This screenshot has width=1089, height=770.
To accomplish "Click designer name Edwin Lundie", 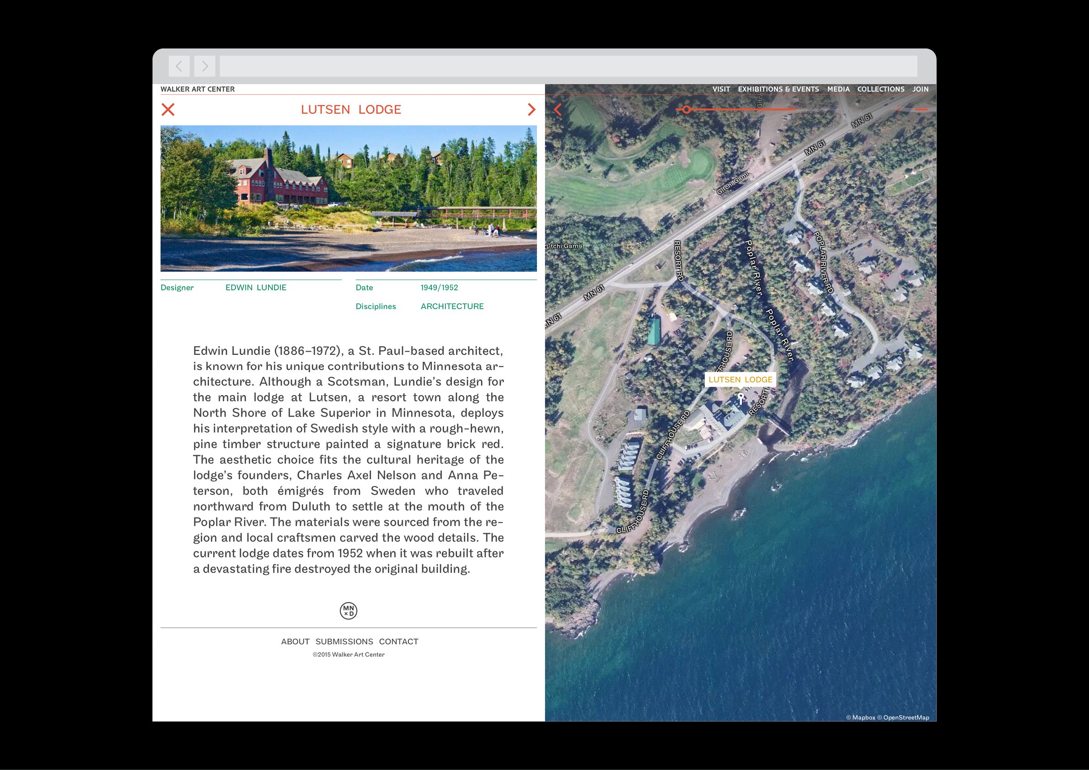I will (256, 287).
